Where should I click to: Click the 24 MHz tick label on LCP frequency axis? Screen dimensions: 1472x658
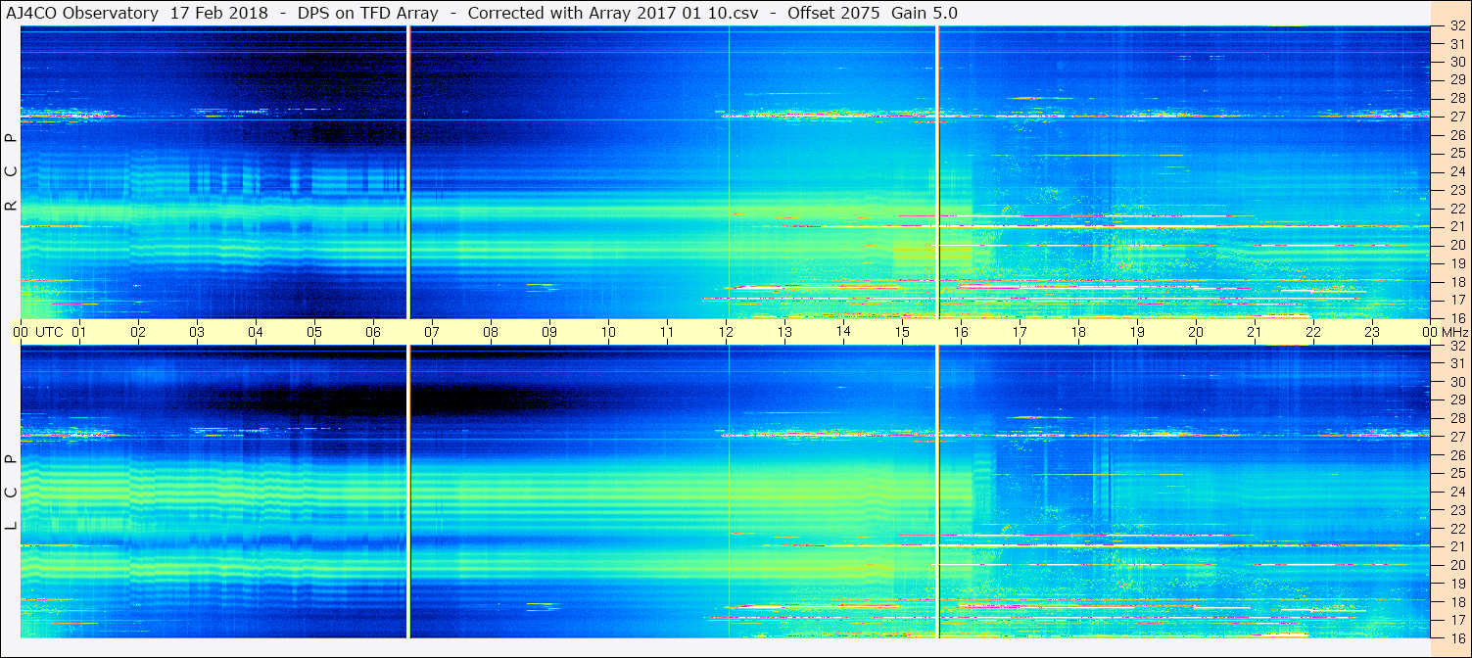[x=1456, y=492]
